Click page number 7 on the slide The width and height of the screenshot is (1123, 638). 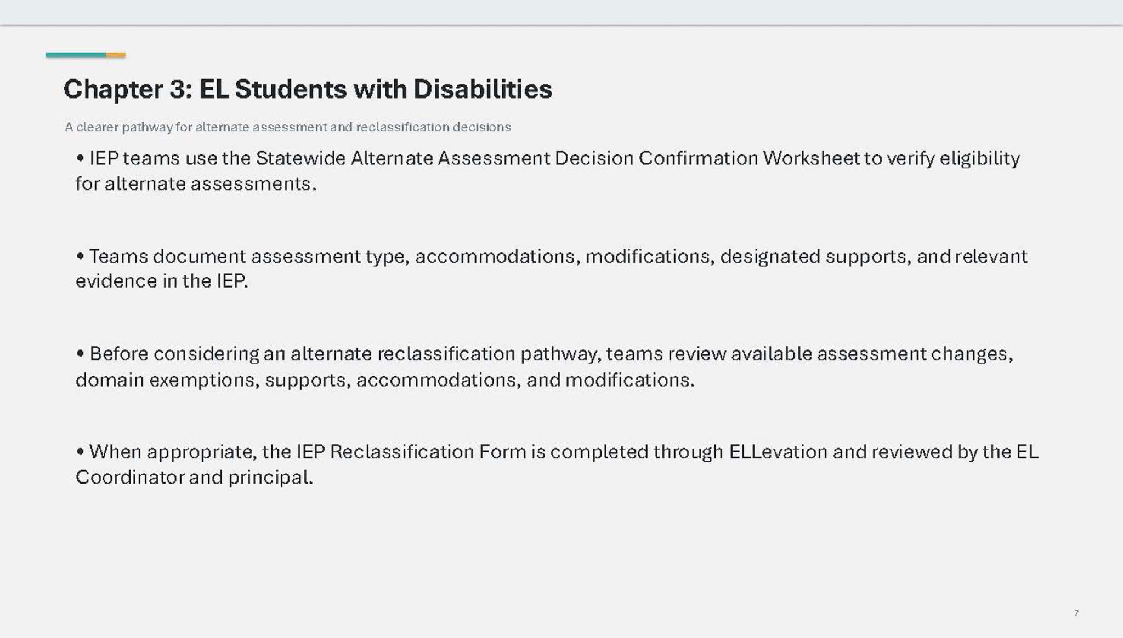click(x=1076, y=613)
